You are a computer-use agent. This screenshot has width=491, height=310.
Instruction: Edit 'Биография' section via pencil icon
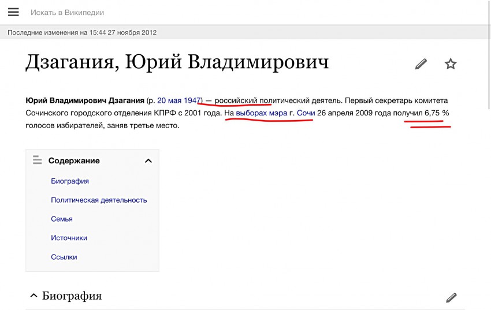(451, 297)
